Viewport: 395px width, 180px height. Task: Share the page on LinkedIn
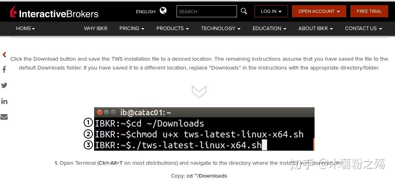4,101
